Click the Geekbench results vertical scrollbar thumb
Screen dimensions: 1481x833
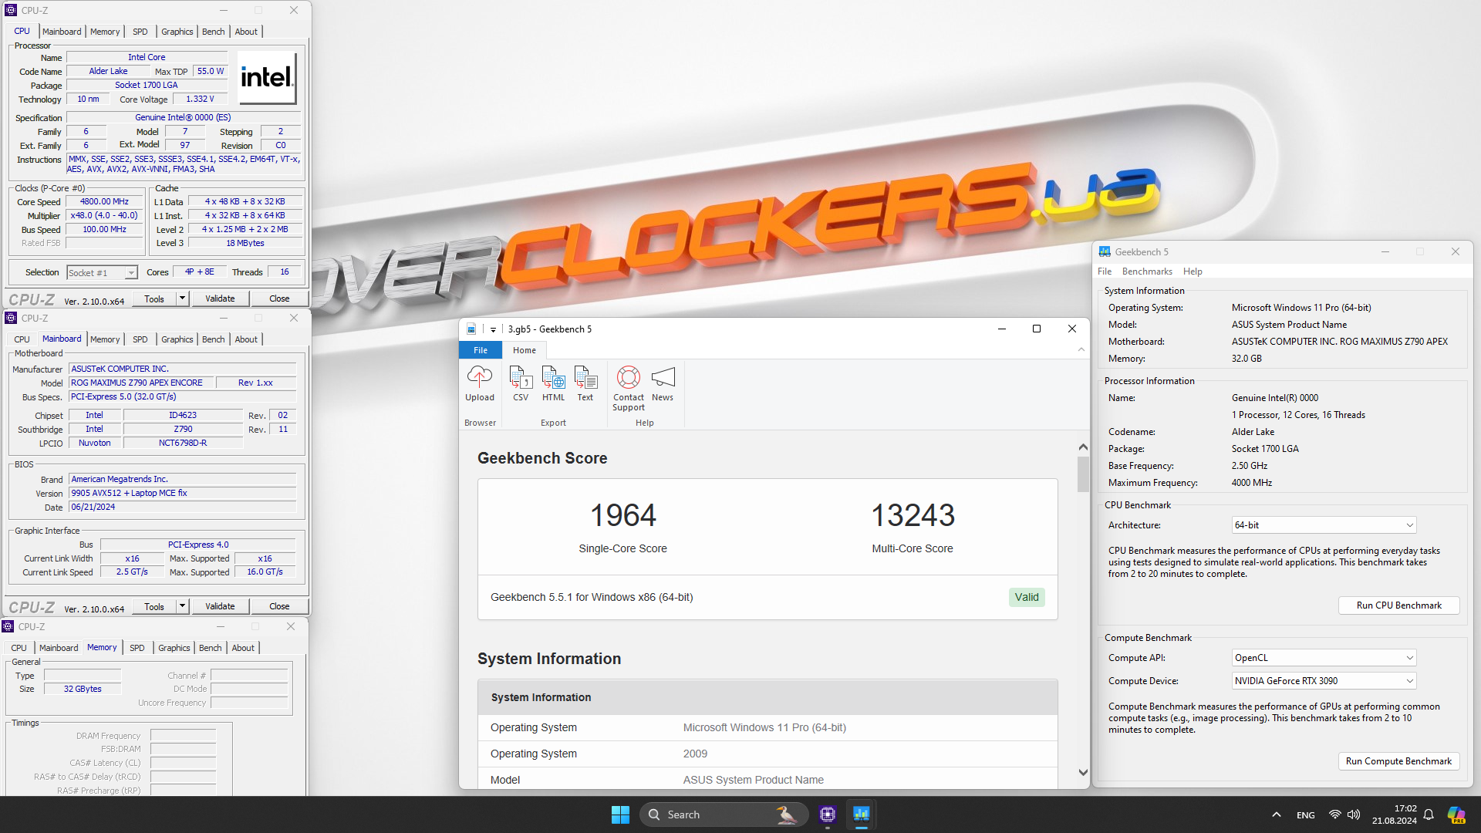tap(1083, 474)
